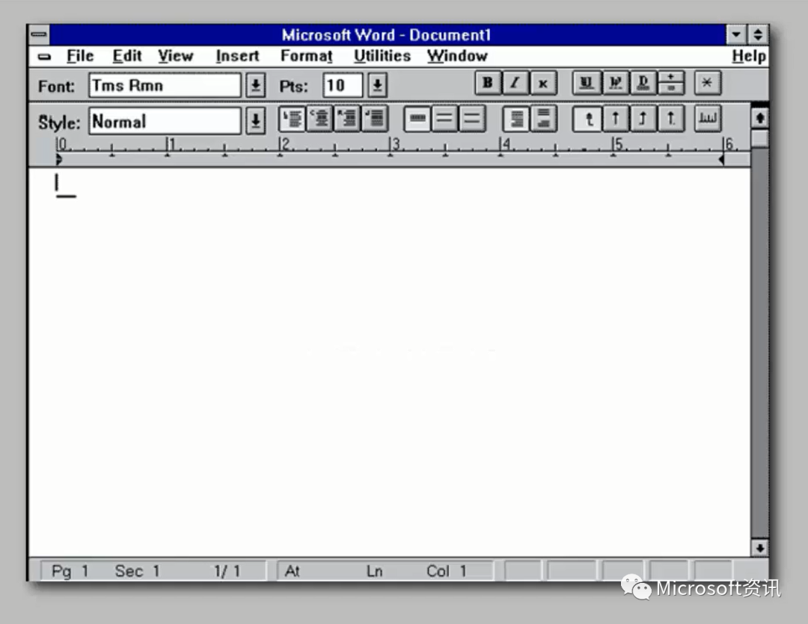Click inside the blank document area

point(390,362)
